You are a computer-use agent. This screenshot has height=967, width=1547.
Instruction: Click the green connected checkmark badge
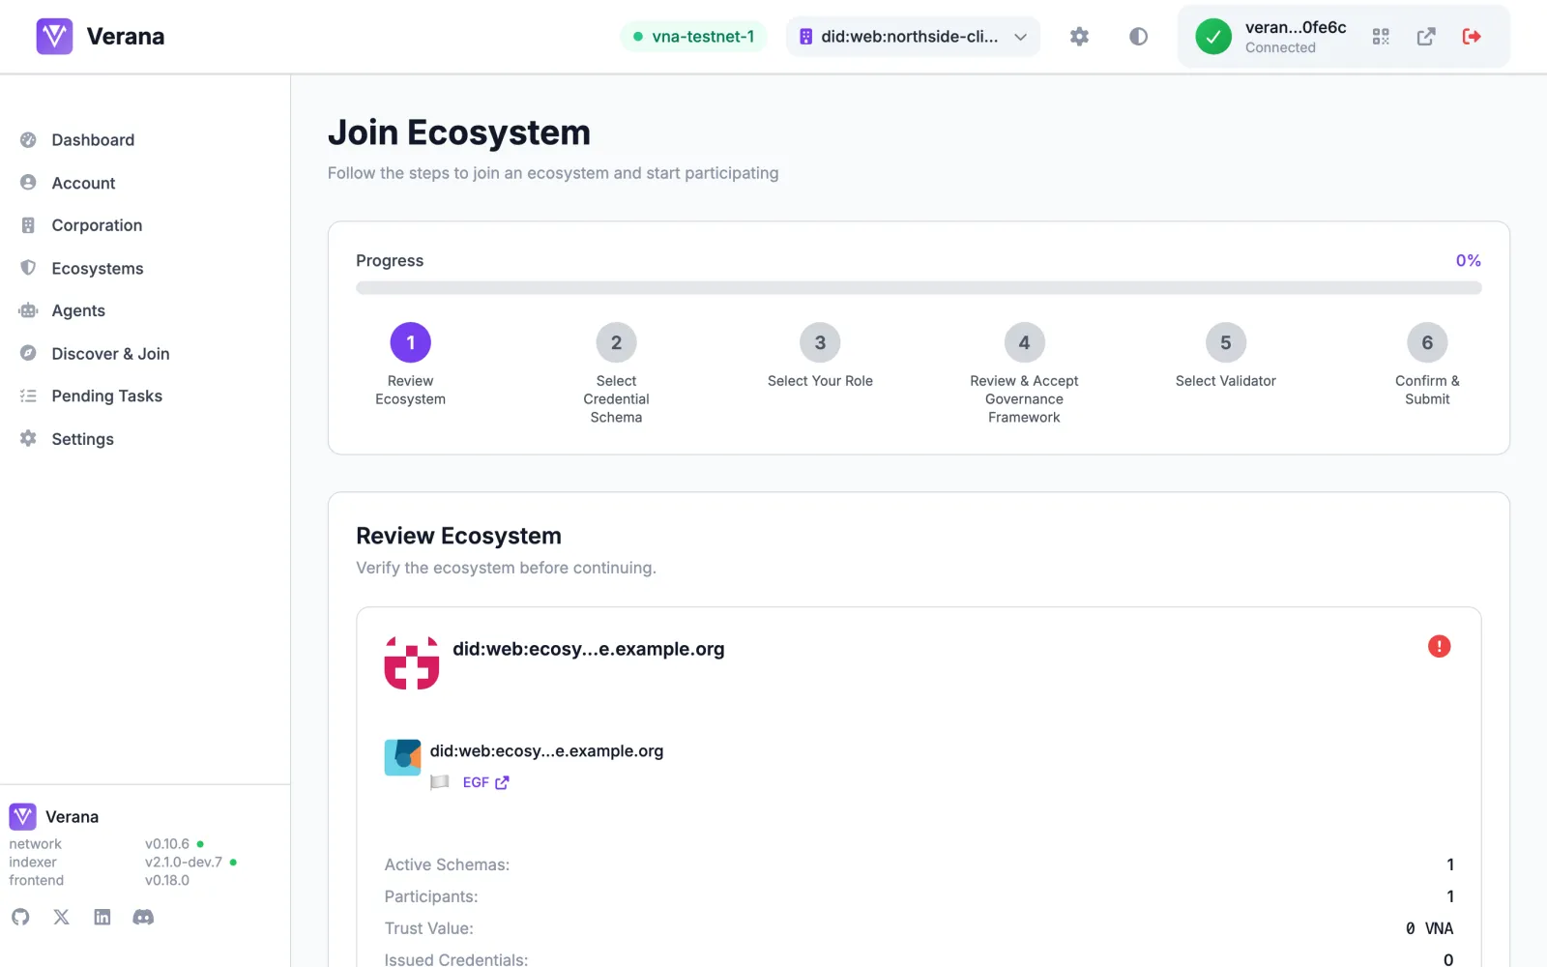(x=1213, y=37)
